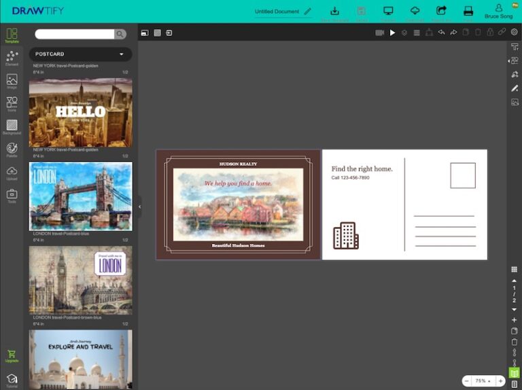522x390 pixels.
Task: Open the layers stack icon in toolbar
Action: 404,33
